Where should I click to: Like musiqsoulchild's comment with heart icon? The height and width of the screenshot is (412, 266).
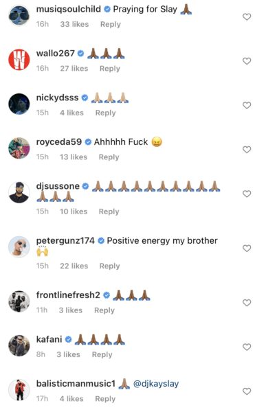pos(247,16)
